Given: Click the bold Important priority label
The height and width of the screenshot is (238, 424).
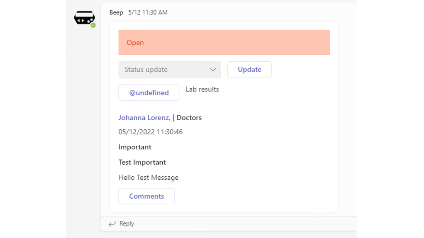Looking at the screenshot, I should point(135,147).
